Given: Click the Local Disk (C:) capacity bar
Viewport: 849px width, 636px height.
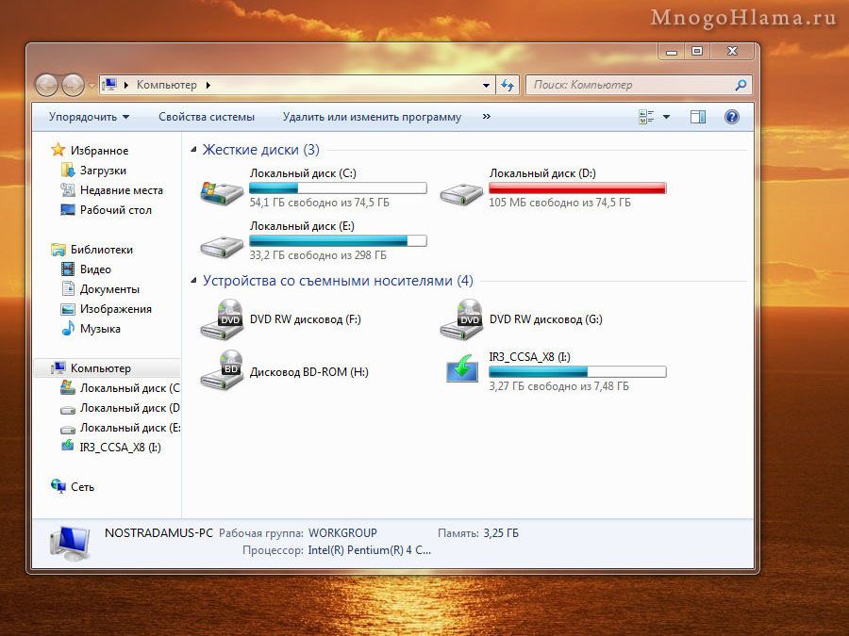Looking at the screenshot, I should 338,188.
